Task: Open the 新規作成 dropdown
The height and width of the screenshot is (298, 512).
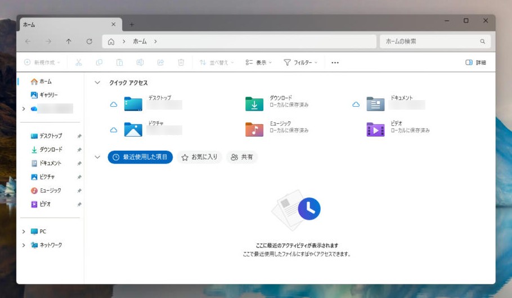Action: [42, 62]
